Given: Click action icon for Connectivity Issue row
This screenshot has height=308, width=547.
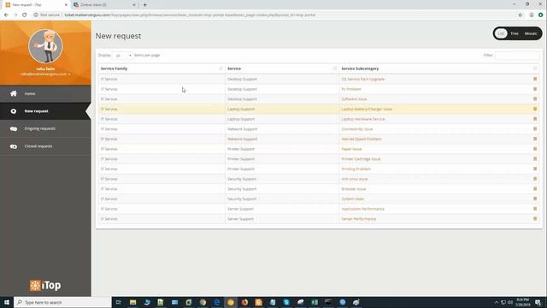Looking at the screenshot, I should (x=535, y=129).
